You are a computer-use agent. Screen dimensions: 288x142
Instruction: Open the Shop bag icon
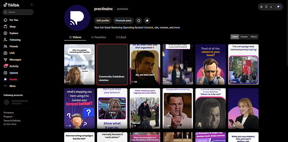pos(6,27)
